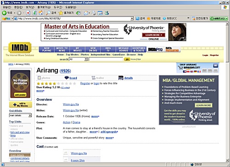Open the IMDbPro tab
The image size is (230, 167).
(155, 49)
